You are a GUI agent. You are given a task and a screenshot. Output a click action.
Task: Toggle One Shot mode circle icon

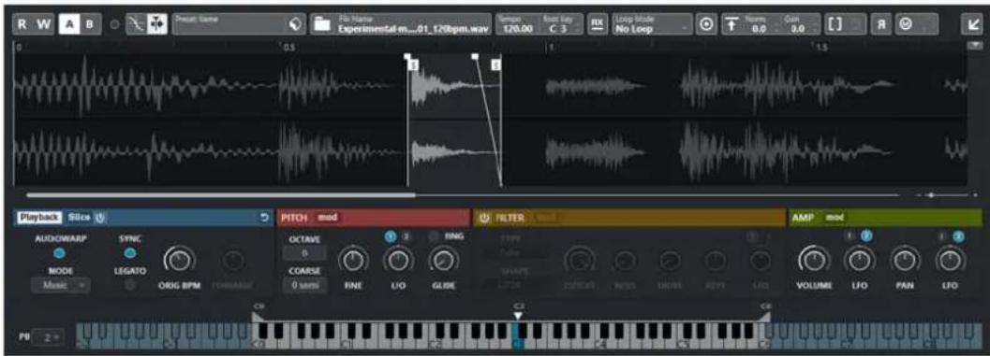coord(706,24)
